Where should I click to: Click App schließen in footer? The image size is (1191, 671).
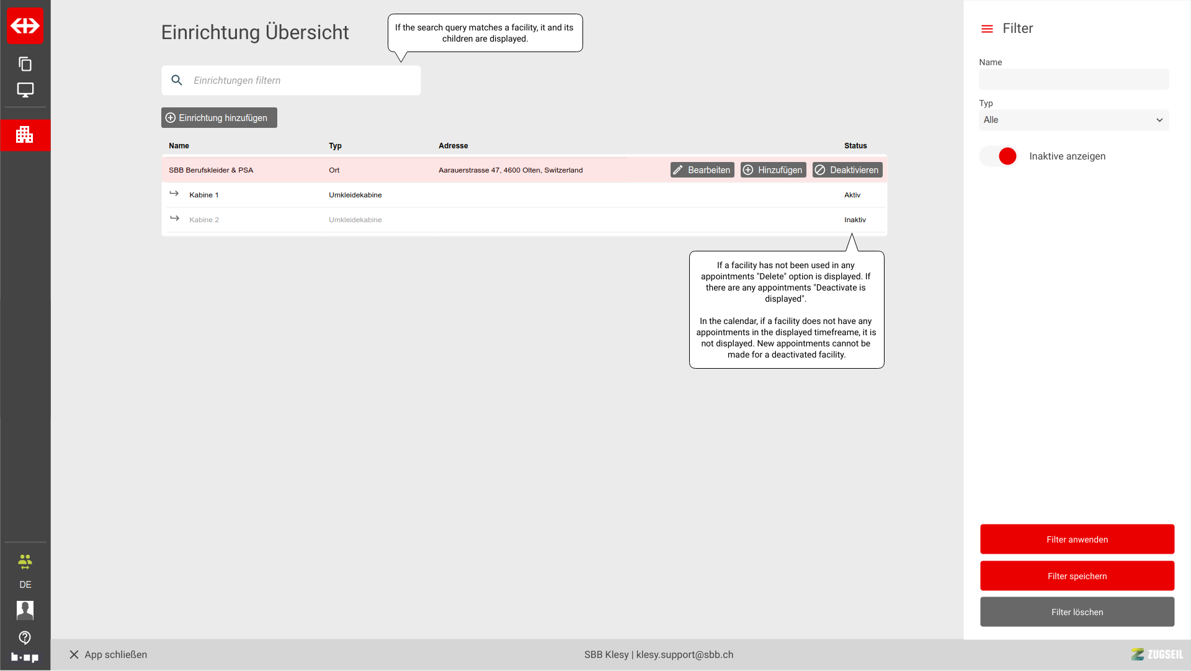point(108,655)
